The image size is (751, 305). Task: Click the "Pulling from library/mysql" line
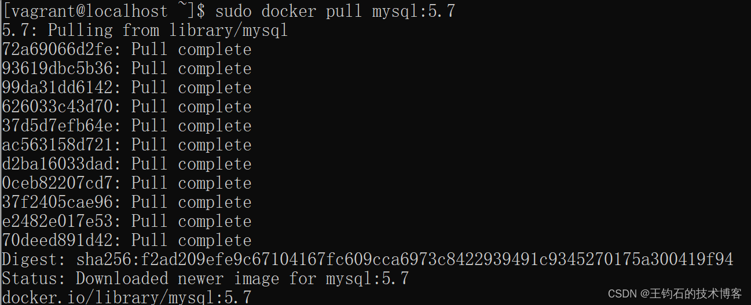[145, 30]
